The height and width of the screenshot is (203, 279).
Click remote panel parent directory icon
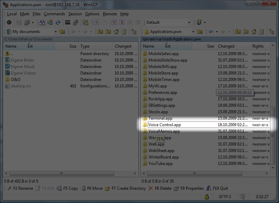pos(238,32)
